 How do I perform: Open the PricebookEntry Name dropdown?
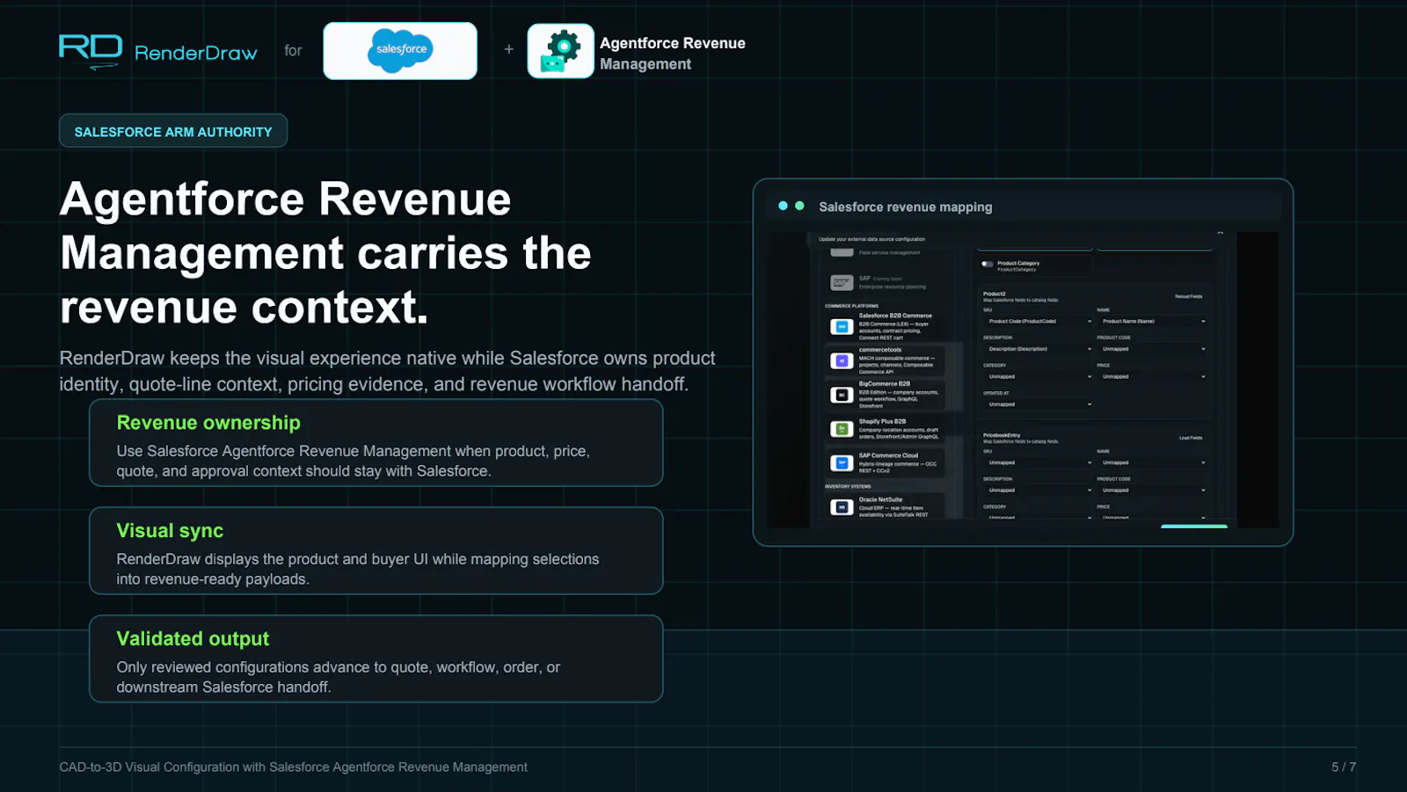(1152, 462)
